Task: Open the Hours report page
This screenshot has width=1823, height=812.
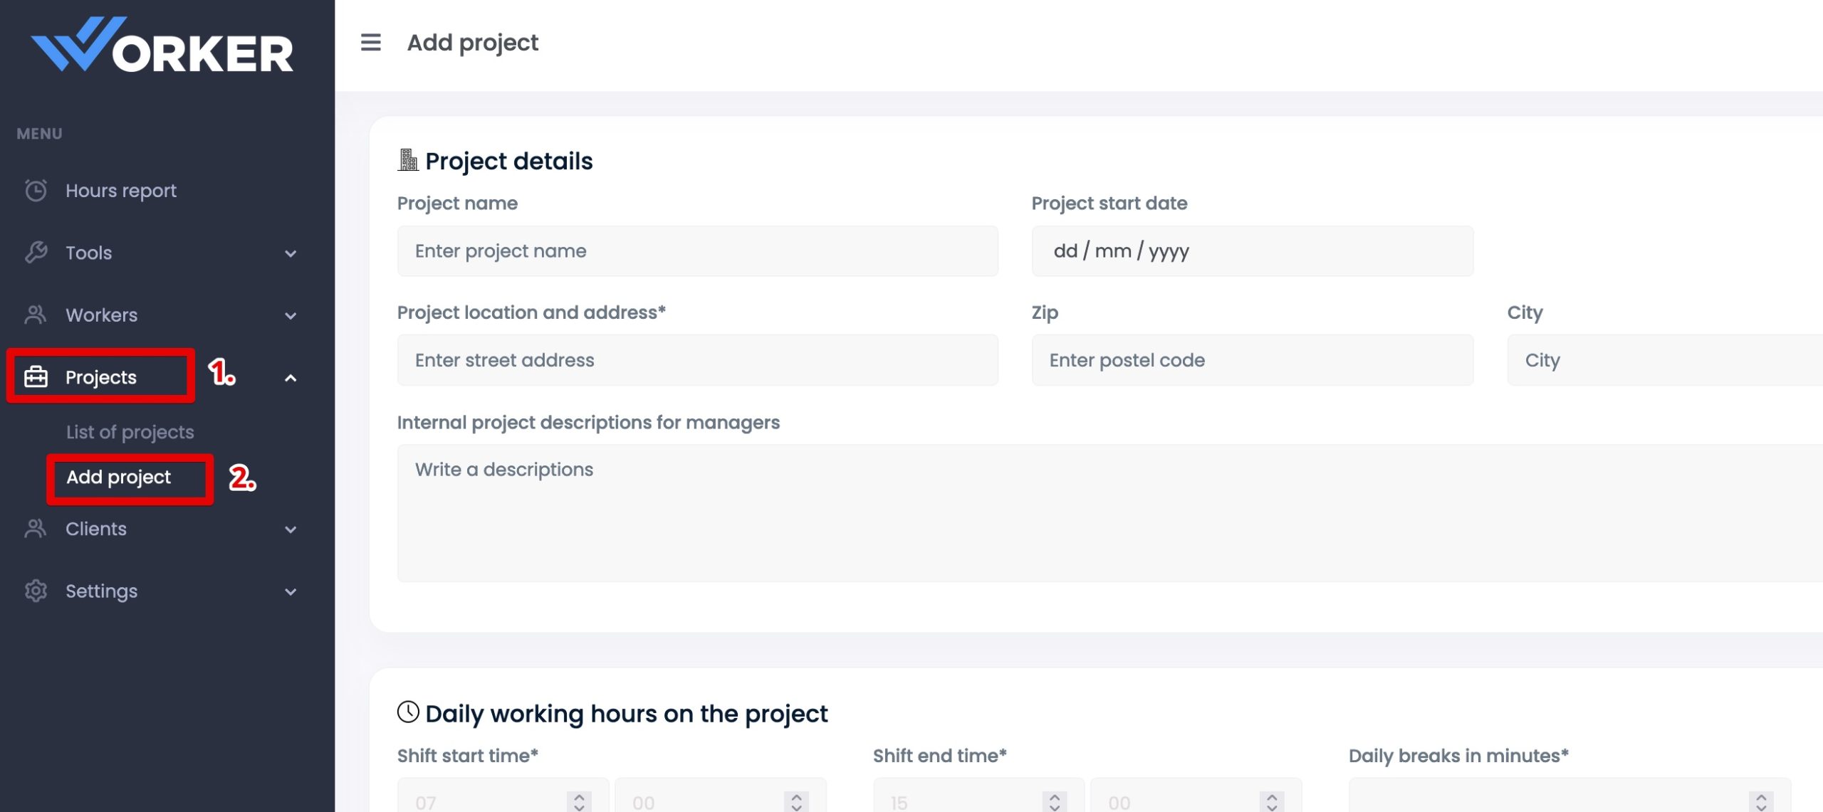Action: pos(121,191)
